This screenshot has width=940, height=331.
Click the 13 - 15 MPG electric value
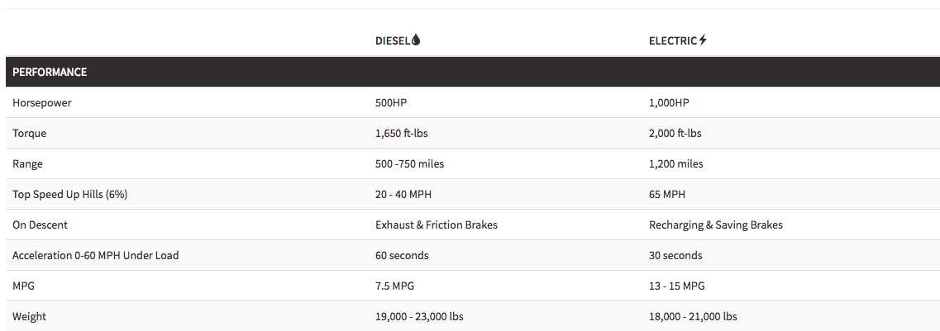[x=677, y=286]
